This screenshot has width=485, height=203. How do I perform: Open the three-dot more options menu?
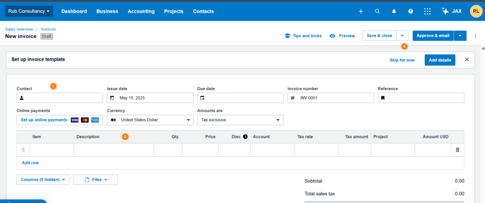tap(476, 36)
